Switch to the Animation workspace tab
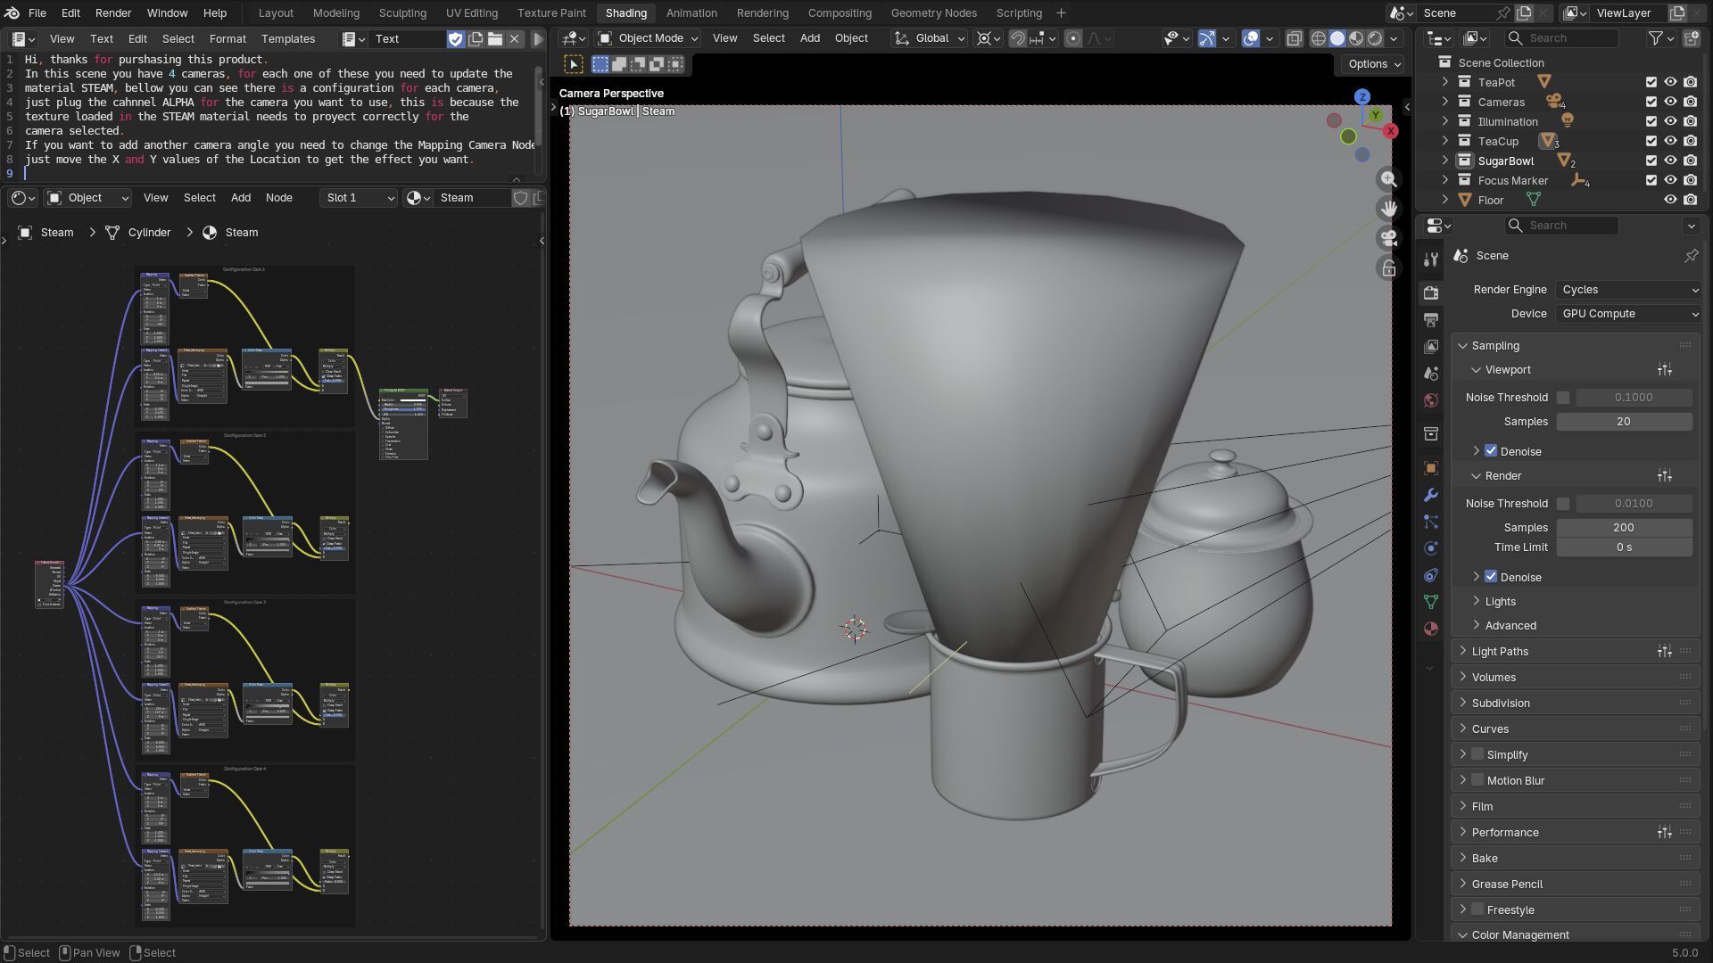1713x963 pixels. 691,13
